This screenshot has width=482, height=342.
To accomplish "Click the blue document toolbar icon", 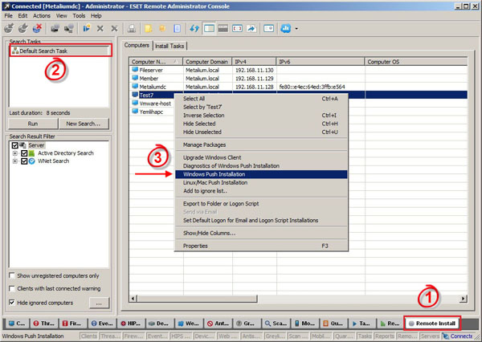I will (x=177, y=29).
